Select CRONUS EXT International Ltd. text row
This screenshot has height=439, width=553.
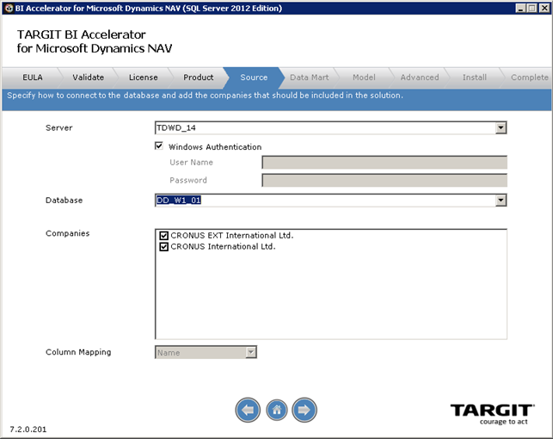point(232,235)
